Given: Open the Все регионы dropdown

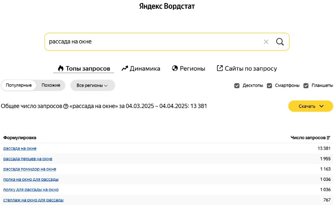Looking at the screenshot, I should (x=93, y=85).
